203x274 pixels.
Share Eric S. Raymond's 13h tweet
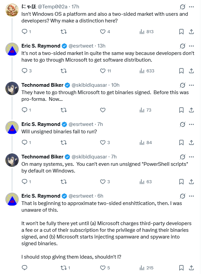(x=191, y=71)
